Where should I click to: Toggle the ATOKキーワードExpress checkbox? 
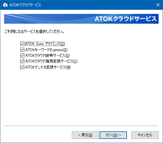pyautogui.click(x=22, y=50)
